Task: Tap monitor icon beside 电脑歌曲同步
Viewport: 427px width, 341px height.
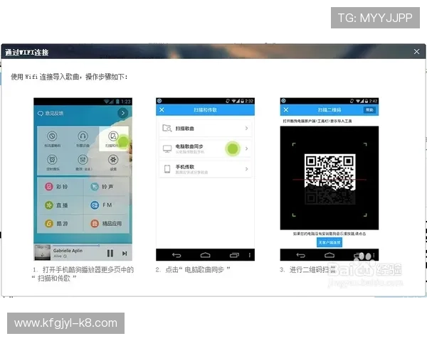Action: click(167, 148)
